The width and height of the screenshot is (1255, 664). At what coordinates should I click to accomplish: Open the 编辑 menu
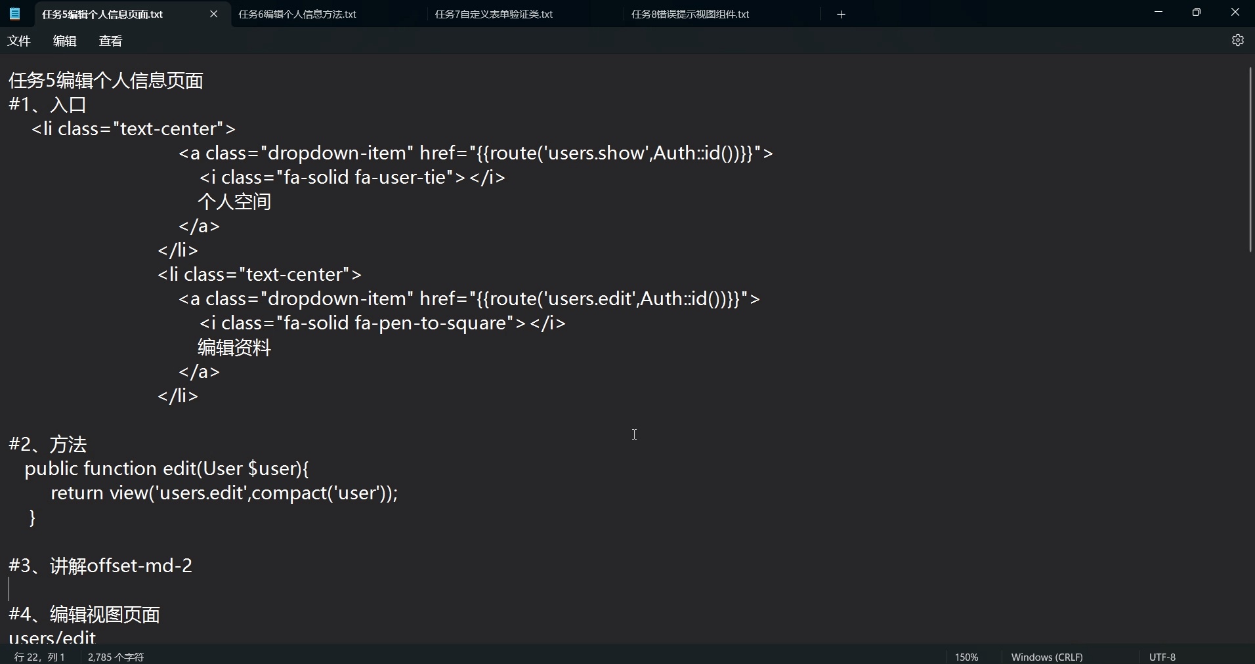click(64, 40)
